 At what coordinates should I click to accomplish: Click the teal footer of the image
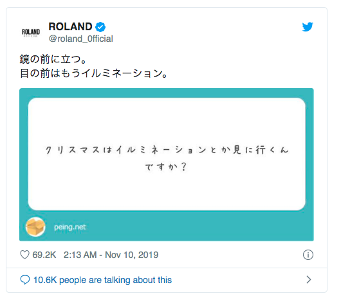click(x=167, y=226)
